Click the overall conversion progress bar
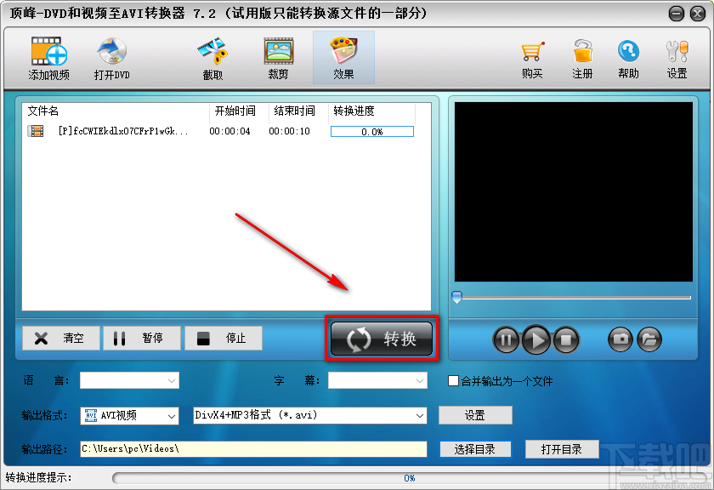This screenshot has height=490, width=714. pos(408,478)
